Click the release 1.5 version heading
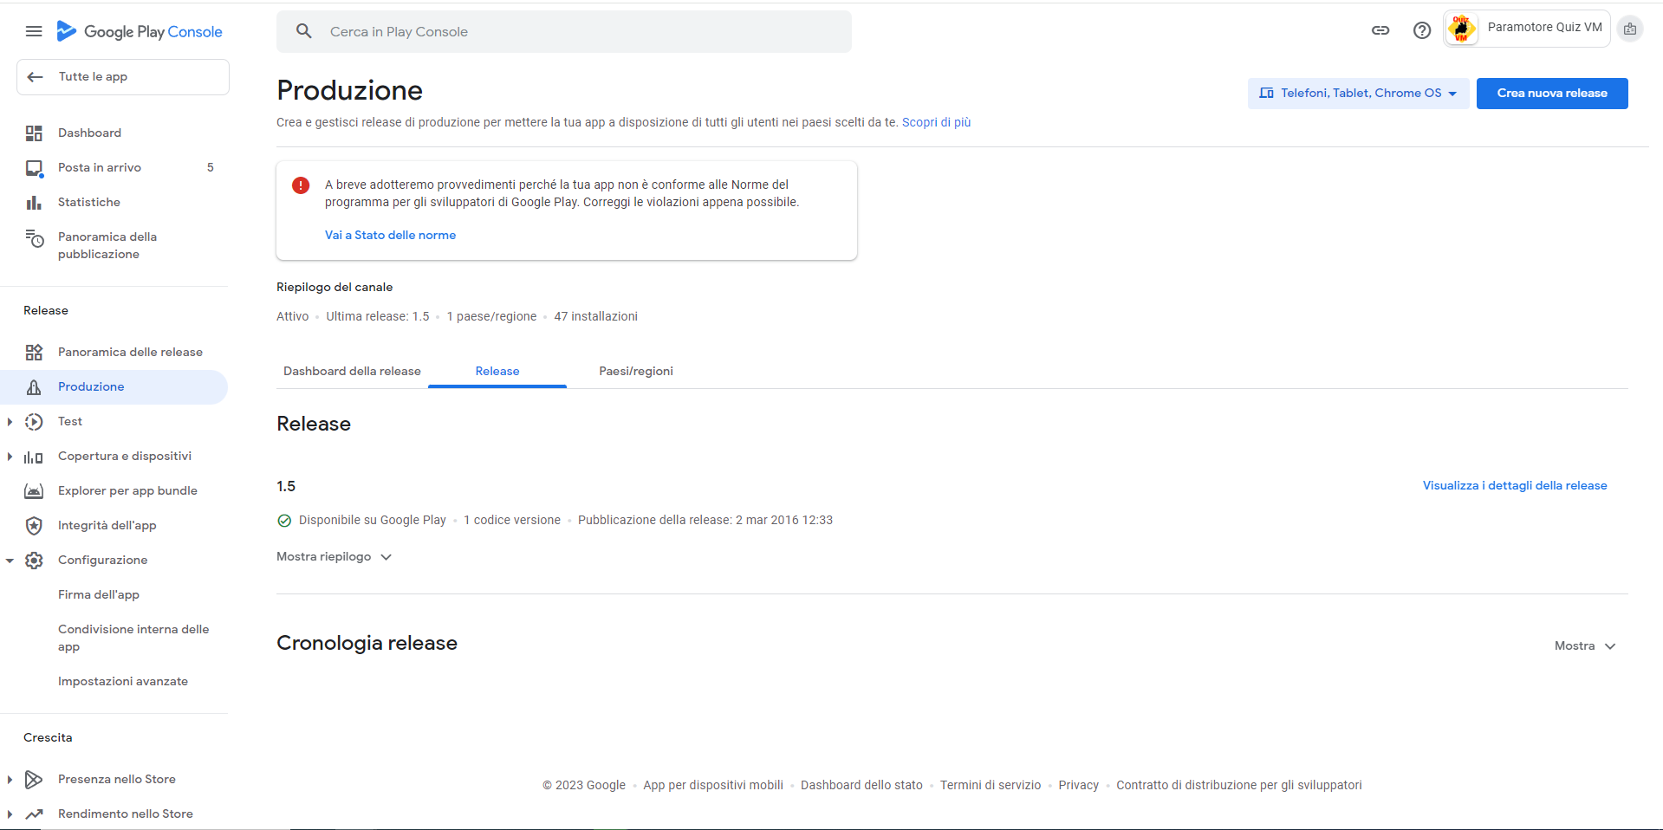The height and width of the screenshot is (830, 1663). pos(286,487)
